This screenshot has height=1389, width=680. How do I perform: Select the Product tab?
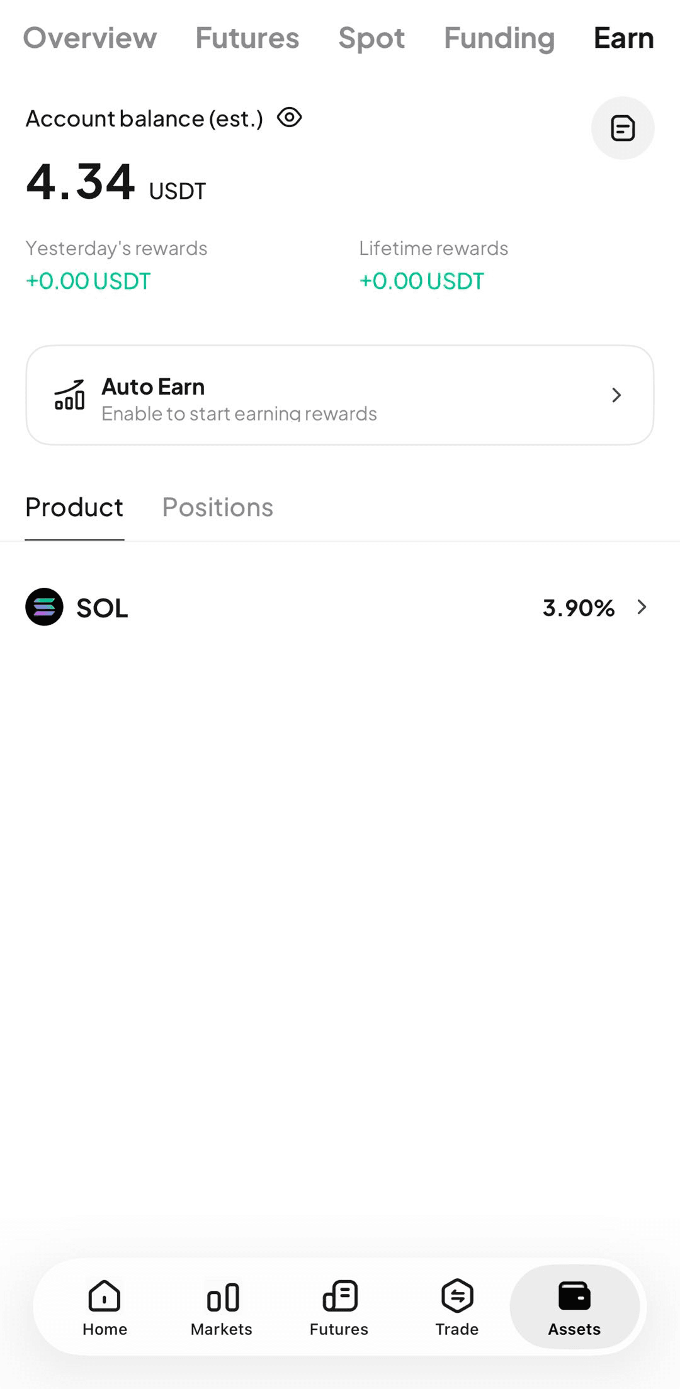(x=74, y=507)
